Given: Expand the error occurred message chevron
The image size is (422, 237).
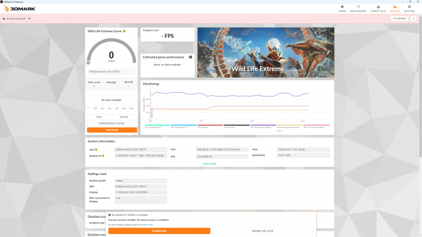Looking at the screenshot, I should click(29, 19).
